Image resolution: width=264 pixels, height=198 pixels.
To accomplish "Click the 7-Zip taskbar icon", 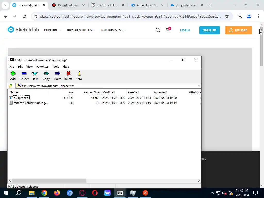I will pos(120,193).
